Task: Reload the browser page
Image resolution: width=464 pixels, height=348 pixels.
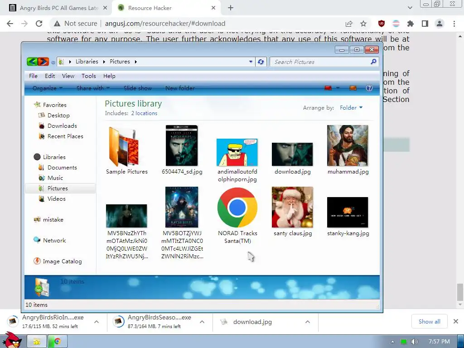Action: pos(39,24)
